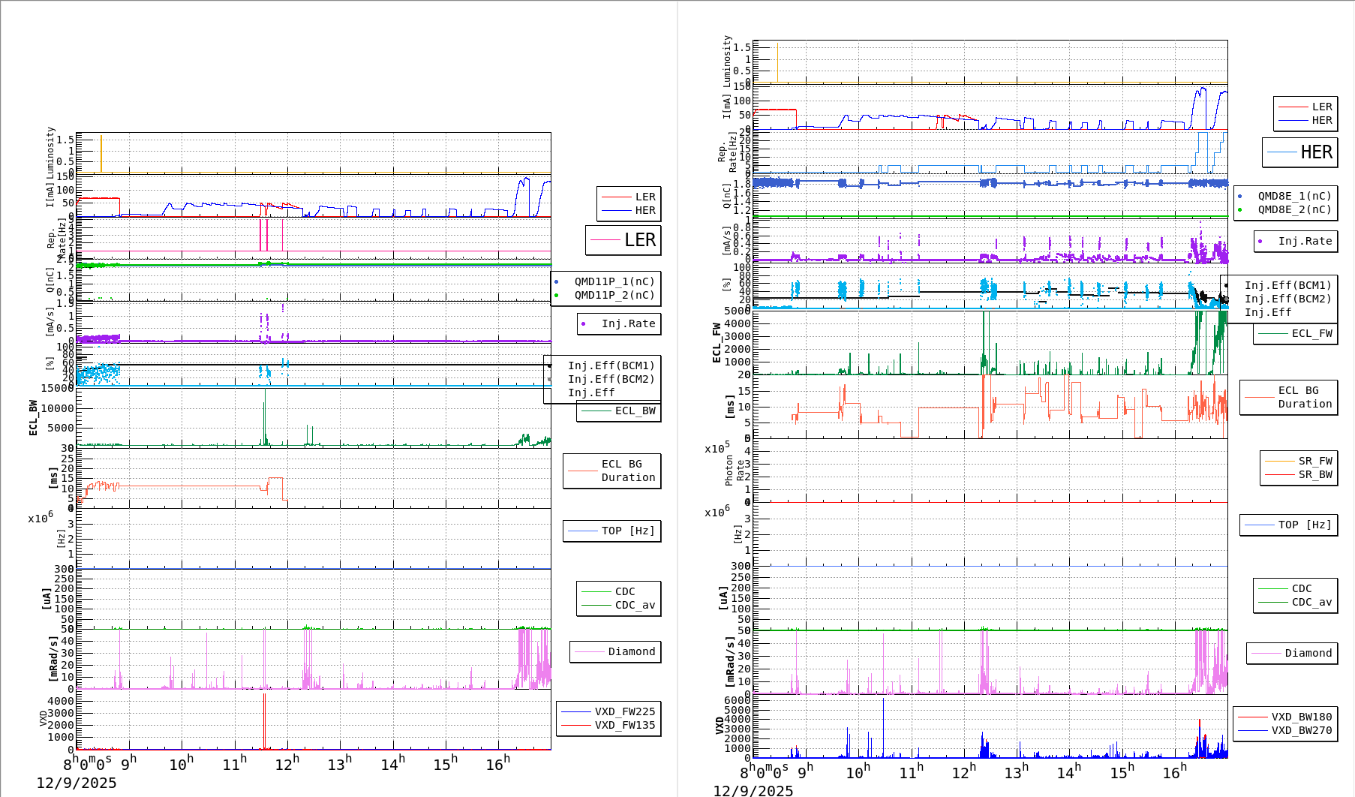Select the QMD11P_1(nC) blue legend marker

(557, 282)
